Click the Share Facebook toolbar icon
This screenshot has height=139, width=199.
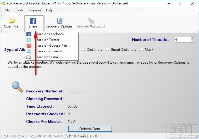click(33, 21)
